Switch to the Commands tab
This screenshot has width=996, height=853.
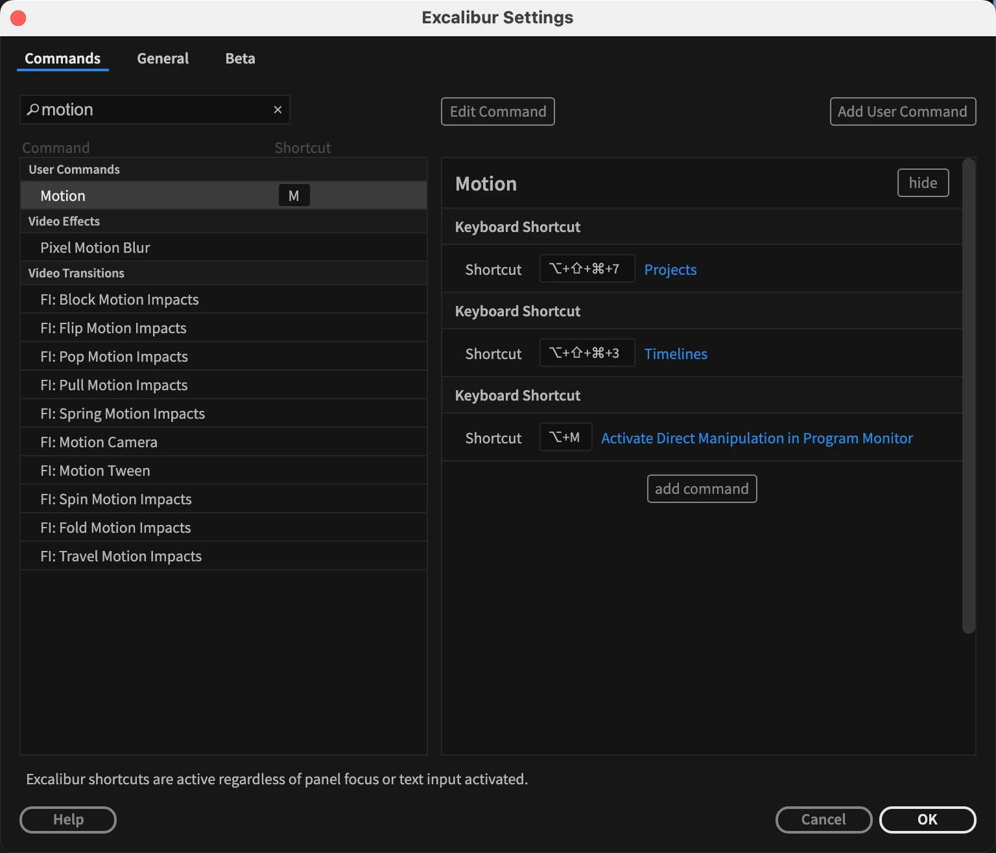(62, 58)
